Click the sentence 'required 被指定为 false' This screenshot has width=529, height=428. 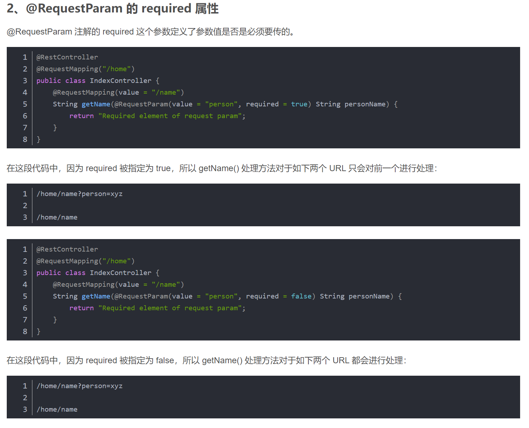pyautogui.click(x=130, y=360)
